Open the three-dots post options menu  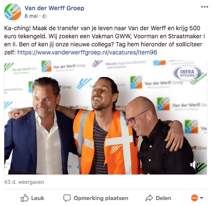pyautogui.click(x=204, y=7)
